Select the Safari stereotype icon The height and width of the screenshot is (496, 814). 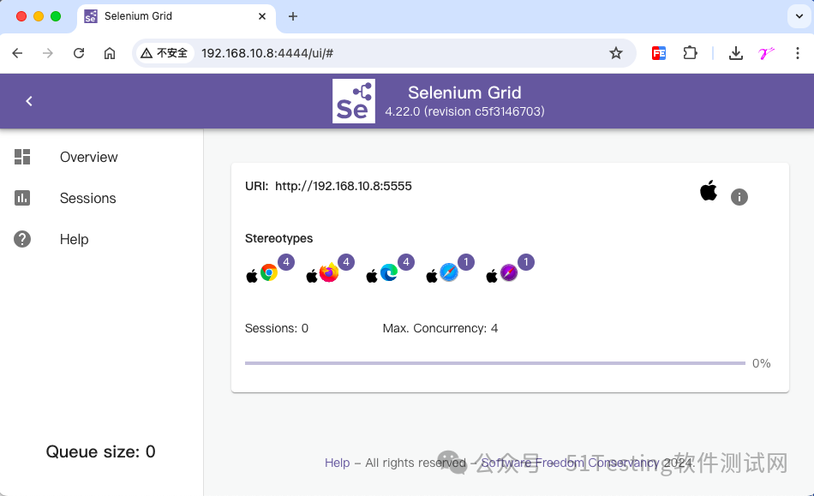coord(449,272)
